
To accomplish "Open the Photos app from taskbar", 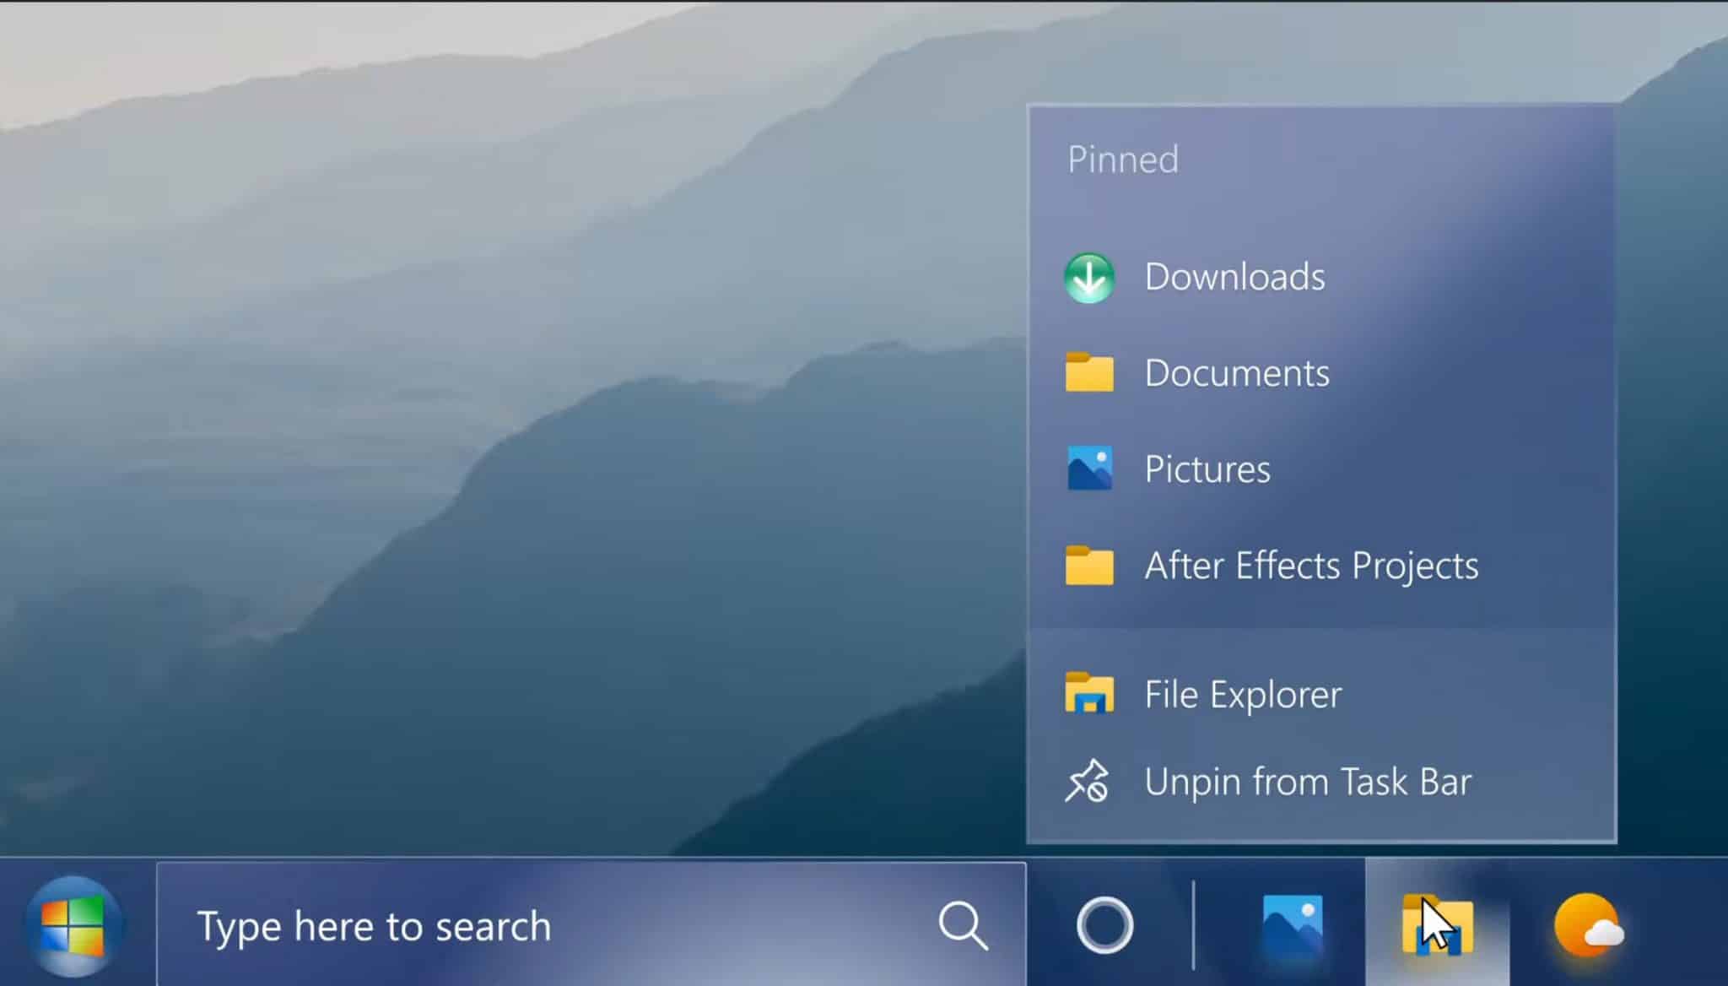I will [1291, 924].
